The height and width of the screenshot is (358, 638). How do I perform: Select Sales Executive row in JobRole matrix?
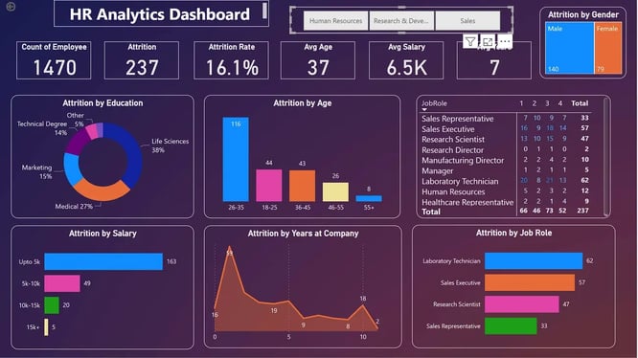[506, 129]
